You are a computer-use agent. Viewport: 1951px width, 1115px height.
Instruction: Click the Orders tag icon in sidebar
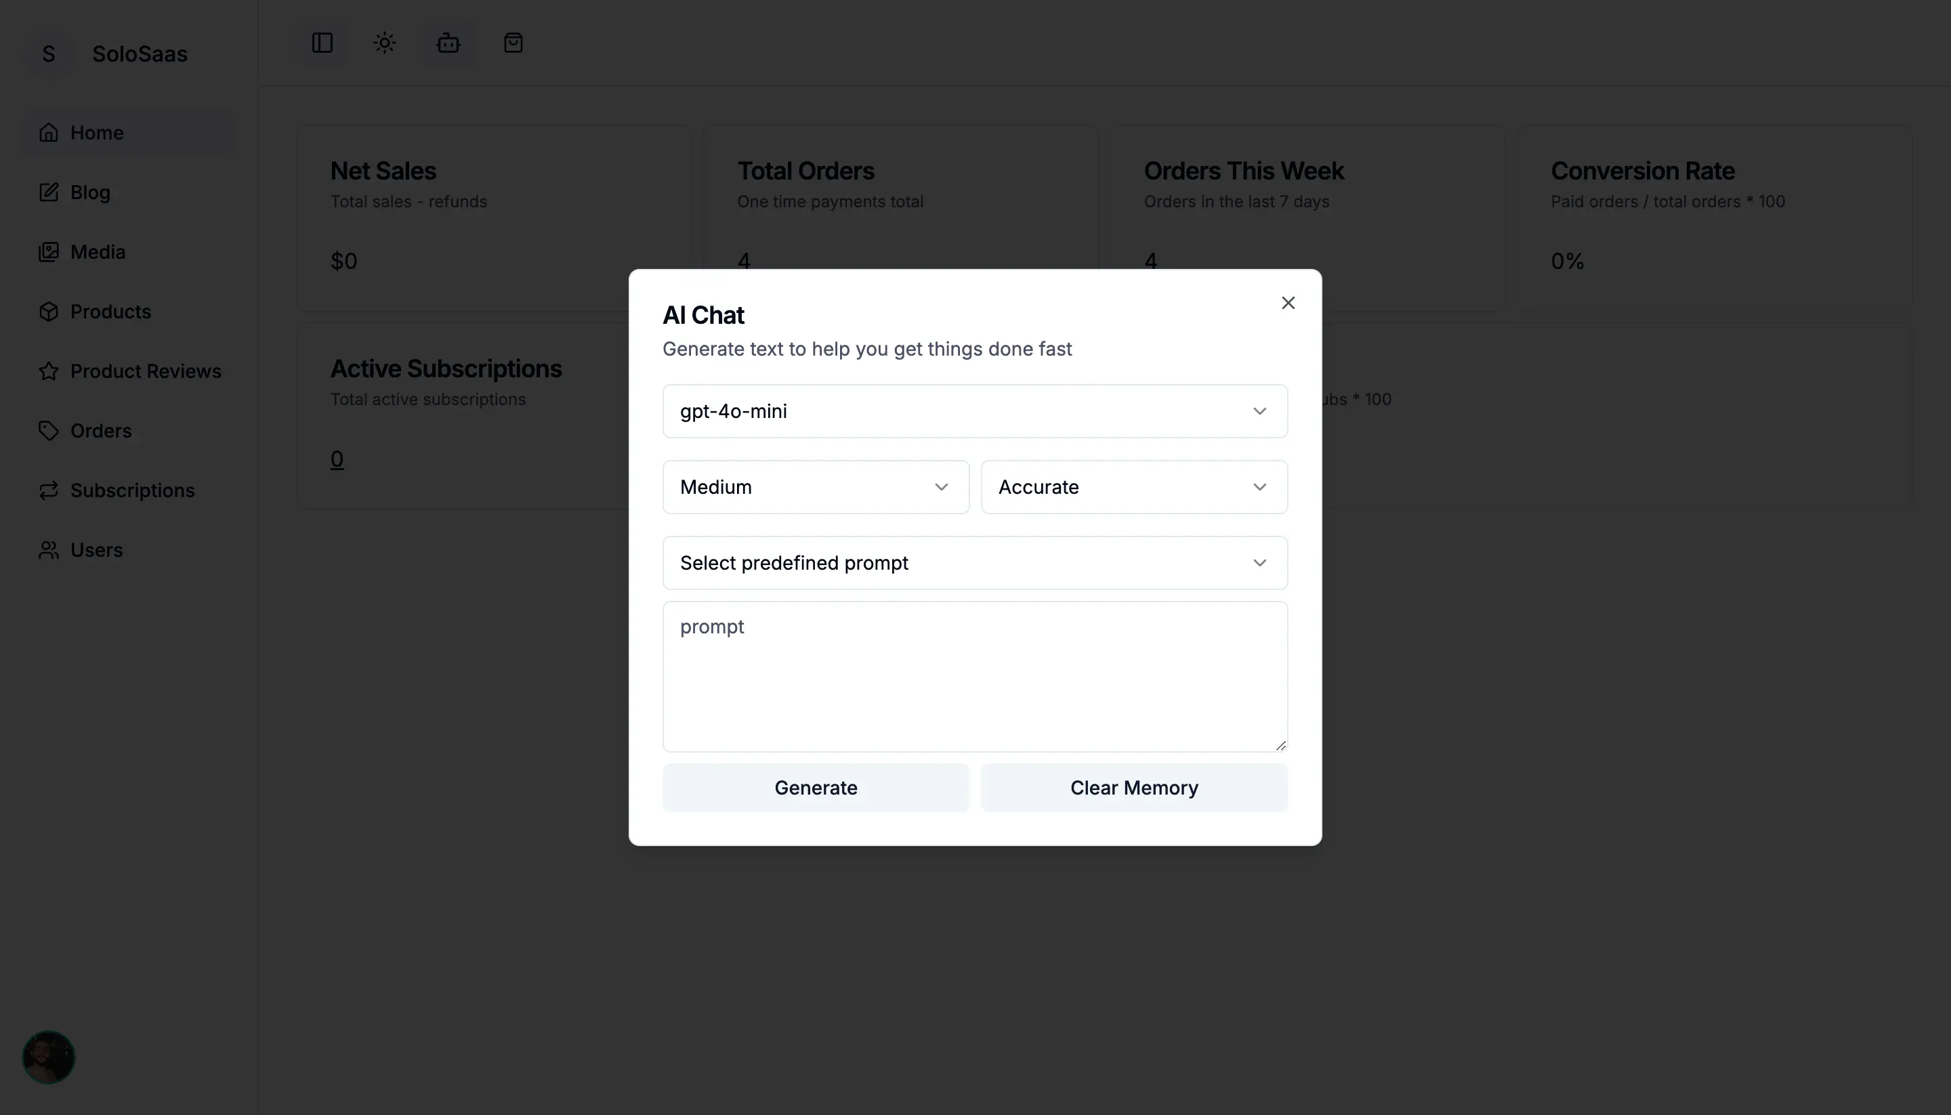(49, 431)
